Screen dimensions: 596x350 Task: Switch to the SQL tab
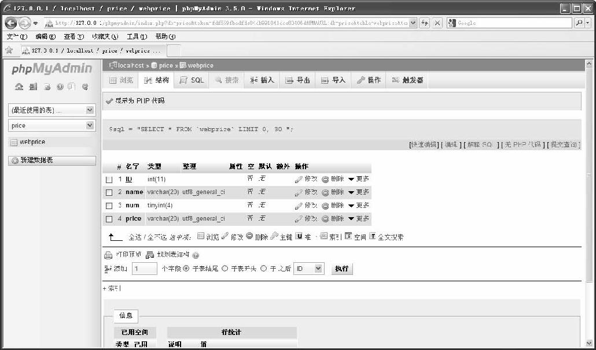click(x=192, y=80)
